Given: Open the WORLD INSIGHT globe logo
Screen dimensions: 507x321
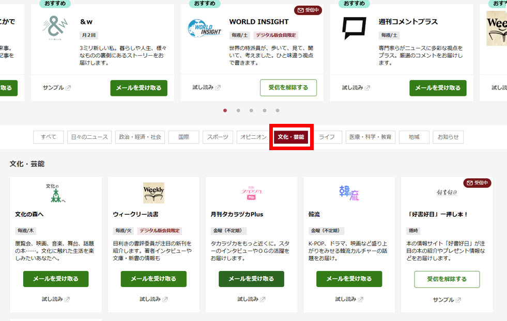Looking at the screenshot, I should [x=204, y=28].
